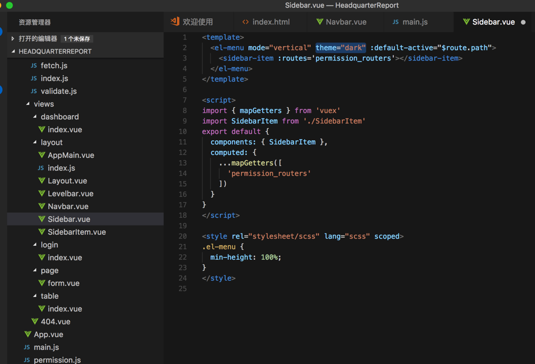
Task: Collapse the layout folder
Action: (35, 143)
